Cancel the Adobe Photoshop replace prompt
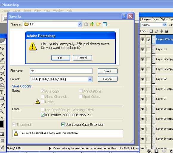 [x=82, y=58]
